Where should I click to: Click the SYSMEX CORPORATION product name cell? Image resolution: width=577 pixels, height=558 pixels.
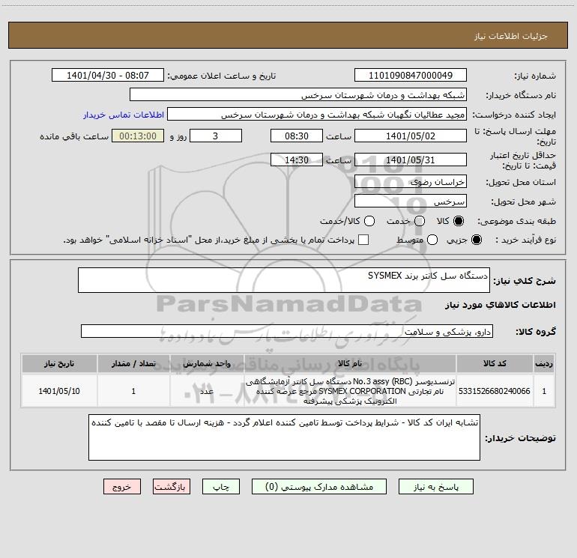coord(350,391)
